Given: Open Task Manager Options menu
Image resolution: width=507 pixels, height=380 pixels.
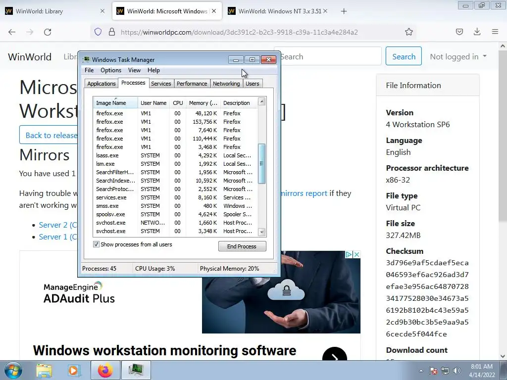Looking at the screenshot, I should (111, 70).
